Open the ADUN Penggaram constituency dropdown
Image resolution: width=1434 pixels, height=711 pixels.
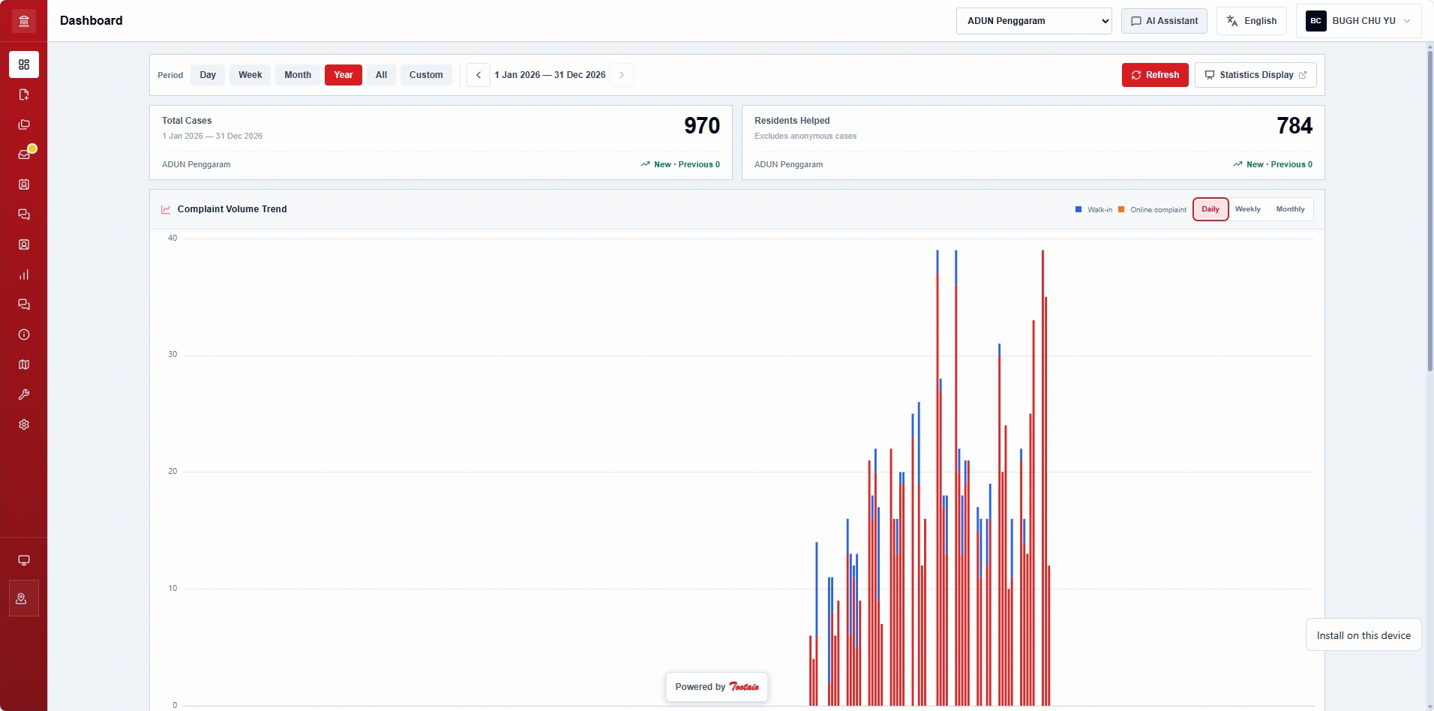[x=1033, y=21]
